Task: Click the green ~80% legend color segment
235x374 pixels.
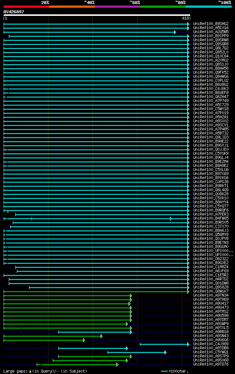Action: click(x=163, y=7)
